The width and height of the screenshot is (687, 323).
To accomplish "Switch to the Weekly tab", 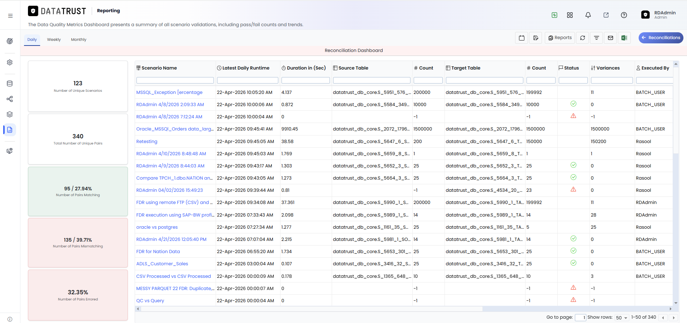I will (x=54, y=39).
